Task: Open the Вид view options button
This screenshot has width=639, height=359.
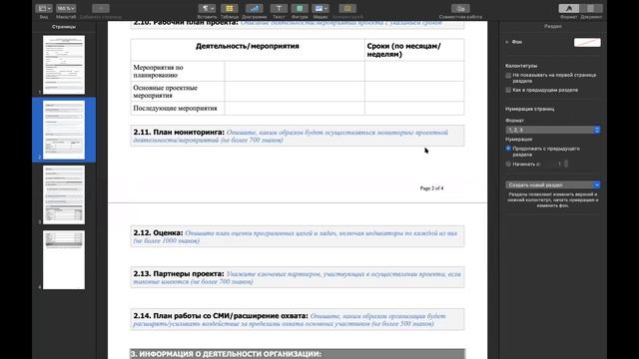Action: tap(43, 8)
